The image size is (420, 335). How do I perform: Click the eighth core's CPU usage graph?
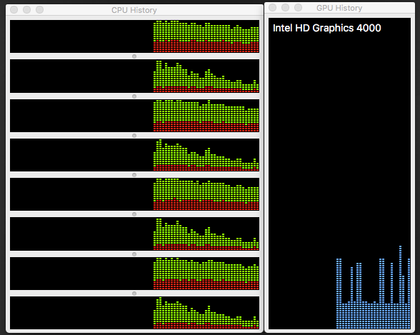134,313
